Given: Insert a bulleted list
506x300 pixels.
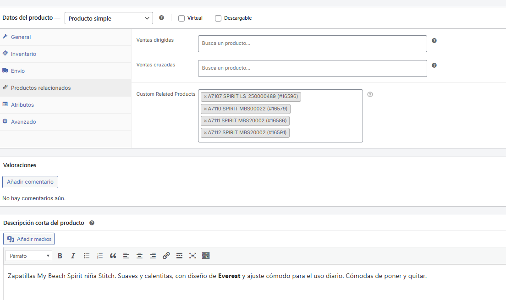Looking at the screenshot, I should pyautogui.click(x=87, y=256).
